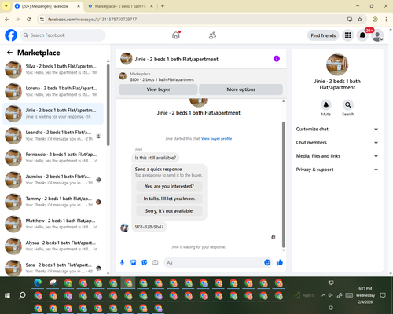The height and width of the screenshot is (314, 393).
Task: Expand Media, files and links section
Action: pos(337,156)
